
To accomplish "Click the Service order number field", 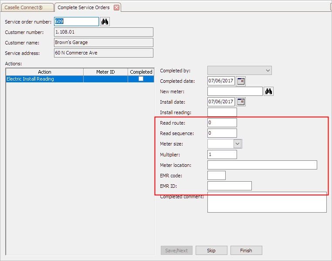I will pos(76,22).
